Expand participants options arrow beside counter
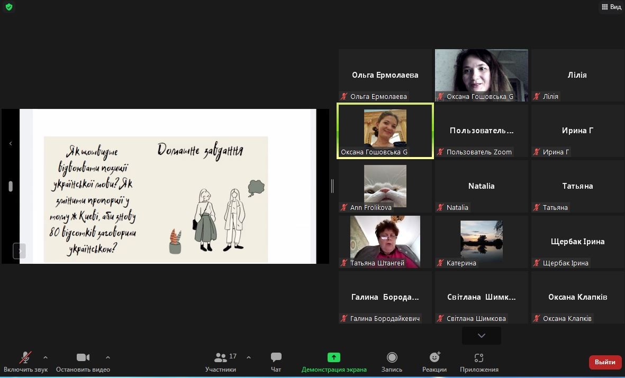Viewport: 625px width, 378px height. 249,357
